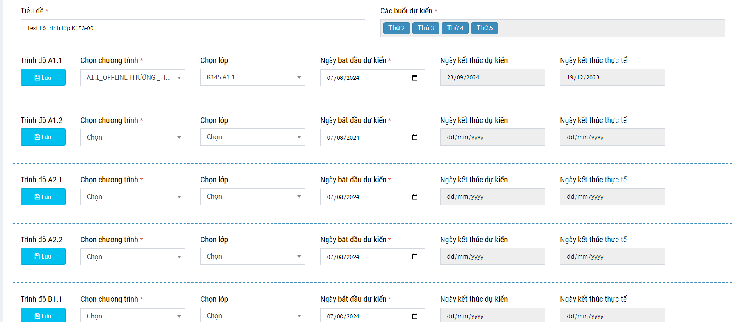Open the K145 A1.1 class dropdown

pyautogui.click(x=253, y=77)
